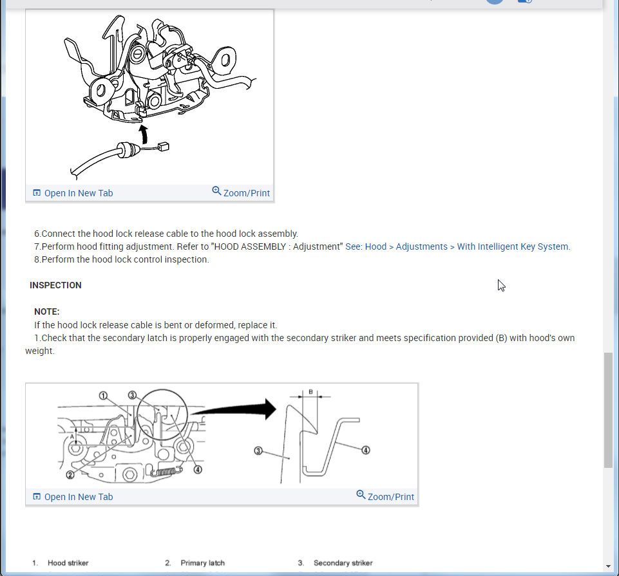Click the secondary latch inspection illustration

click(x=222, y=436)
